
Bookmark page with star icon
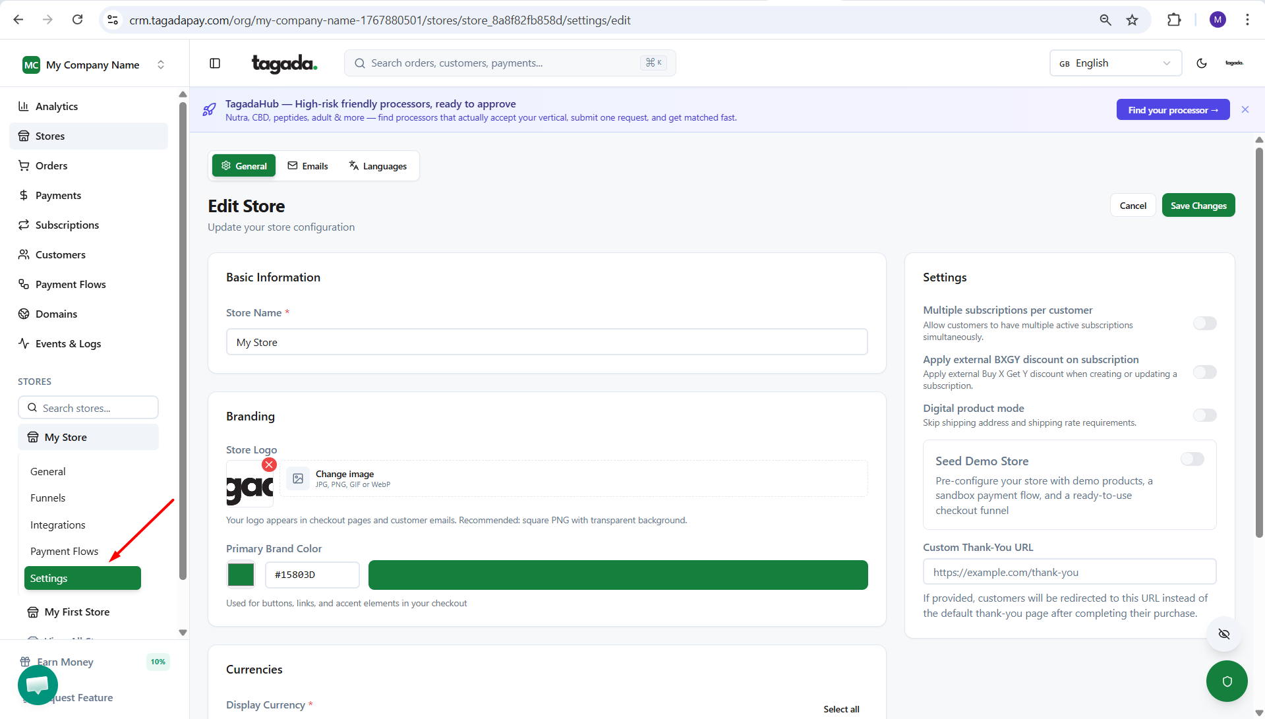(x=1132, y=20)
